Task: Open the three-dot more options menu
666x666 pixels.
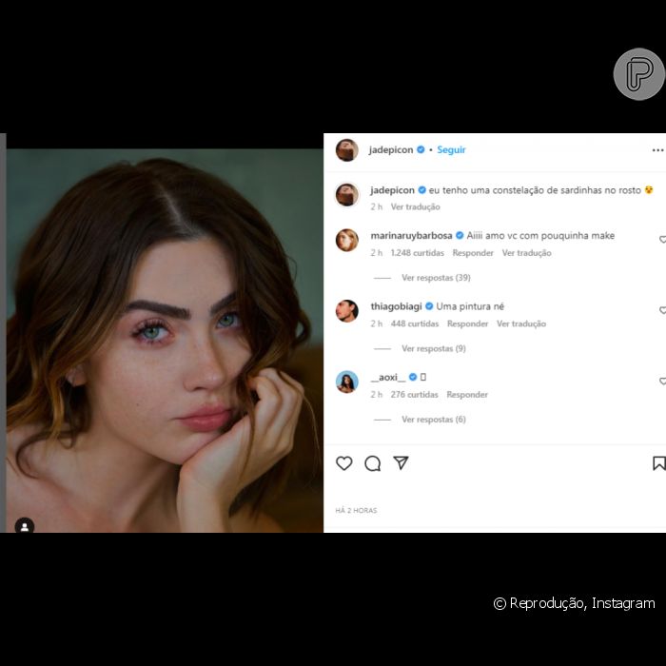Action: coord(657,150)
